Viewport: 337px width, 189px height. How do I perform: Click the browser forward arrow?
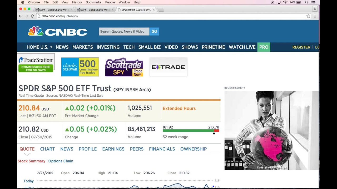(x=26, y=16)
